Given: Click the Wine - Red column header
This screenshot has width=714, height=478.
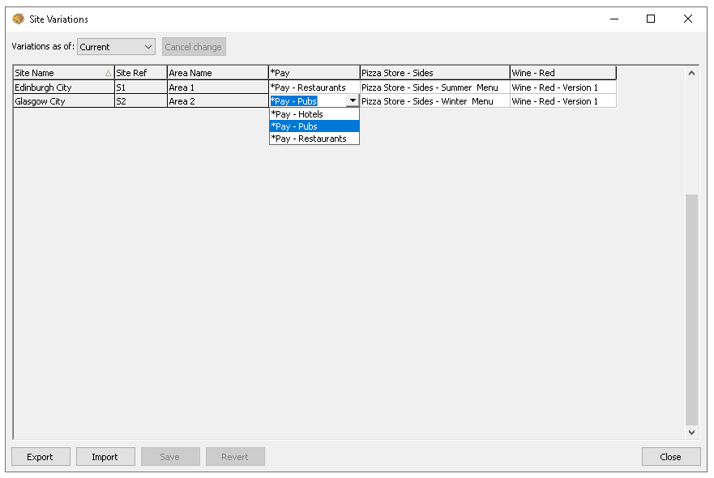Looking at the screenshot, I should point(562,73).
